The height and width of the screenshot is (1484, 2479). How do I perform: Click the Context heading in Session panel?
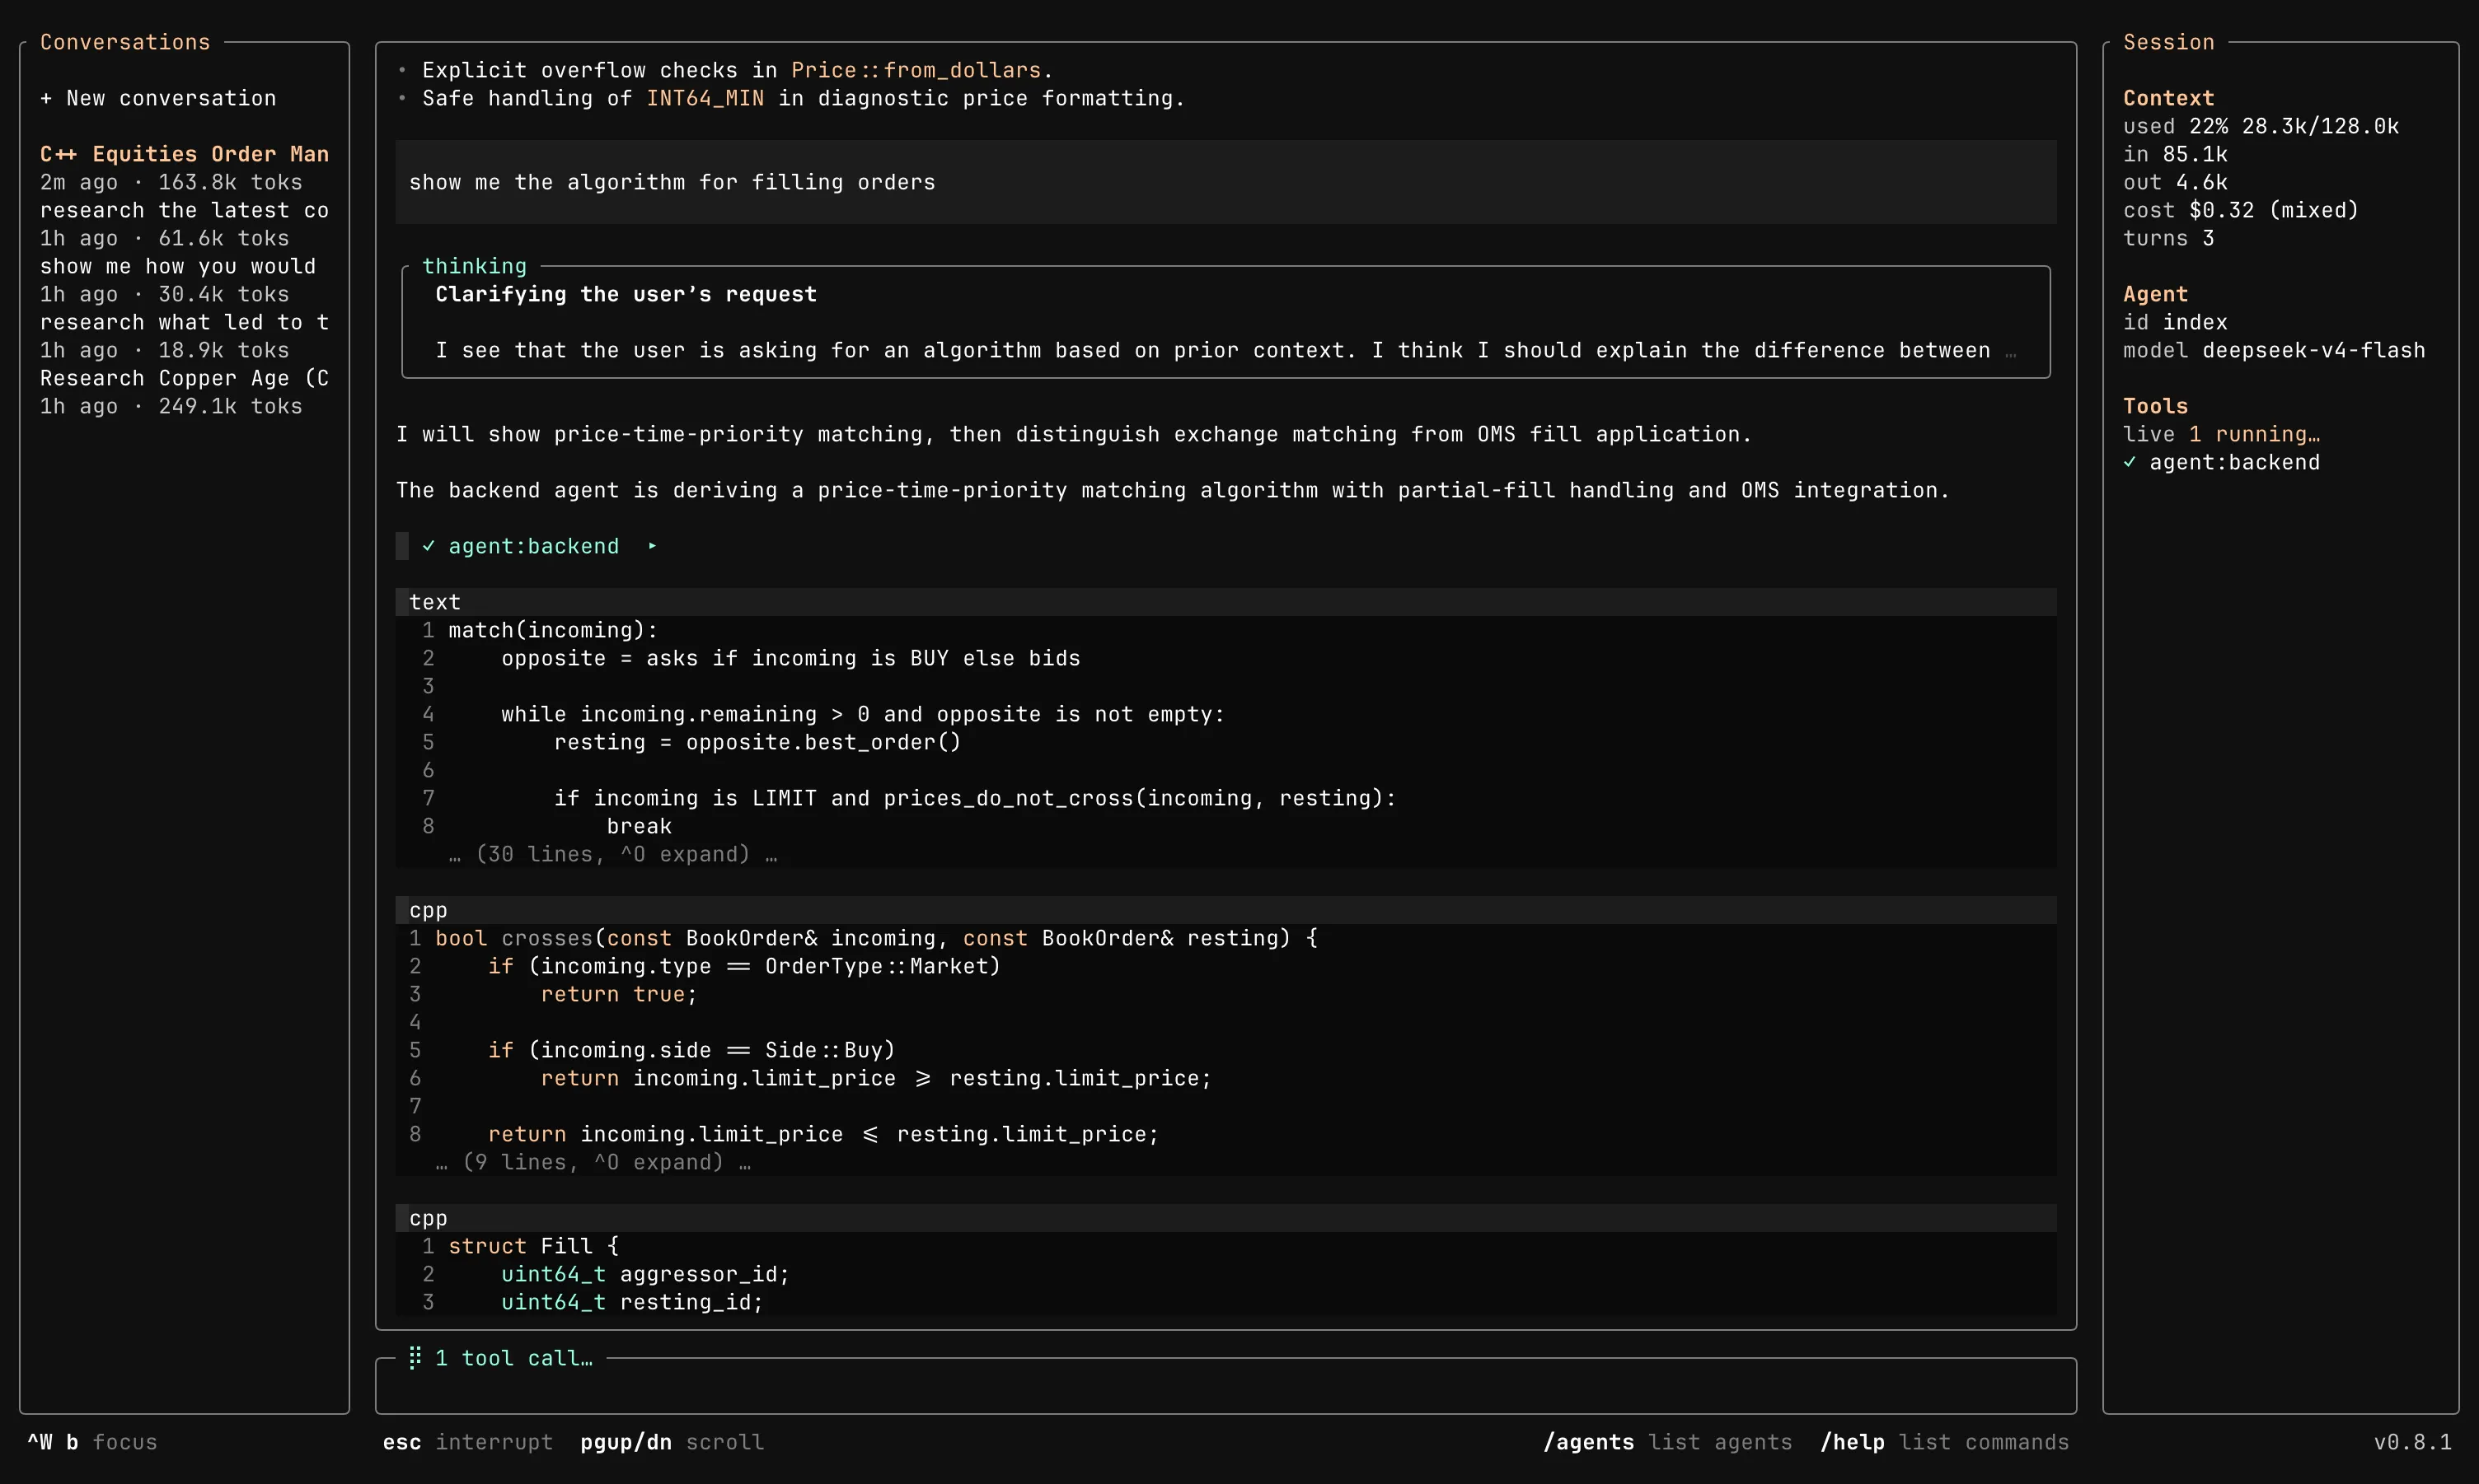pyautogui.click(x=2167, y=98)
